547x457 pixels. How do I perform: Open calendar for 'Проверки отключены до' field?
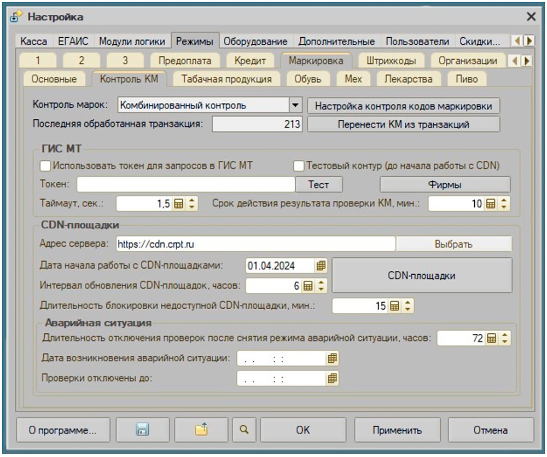coord(332,378)
